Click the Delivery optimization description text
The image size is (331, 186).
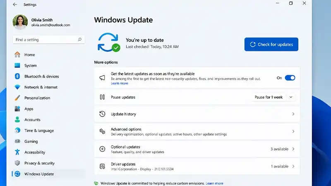coord(169,134)
